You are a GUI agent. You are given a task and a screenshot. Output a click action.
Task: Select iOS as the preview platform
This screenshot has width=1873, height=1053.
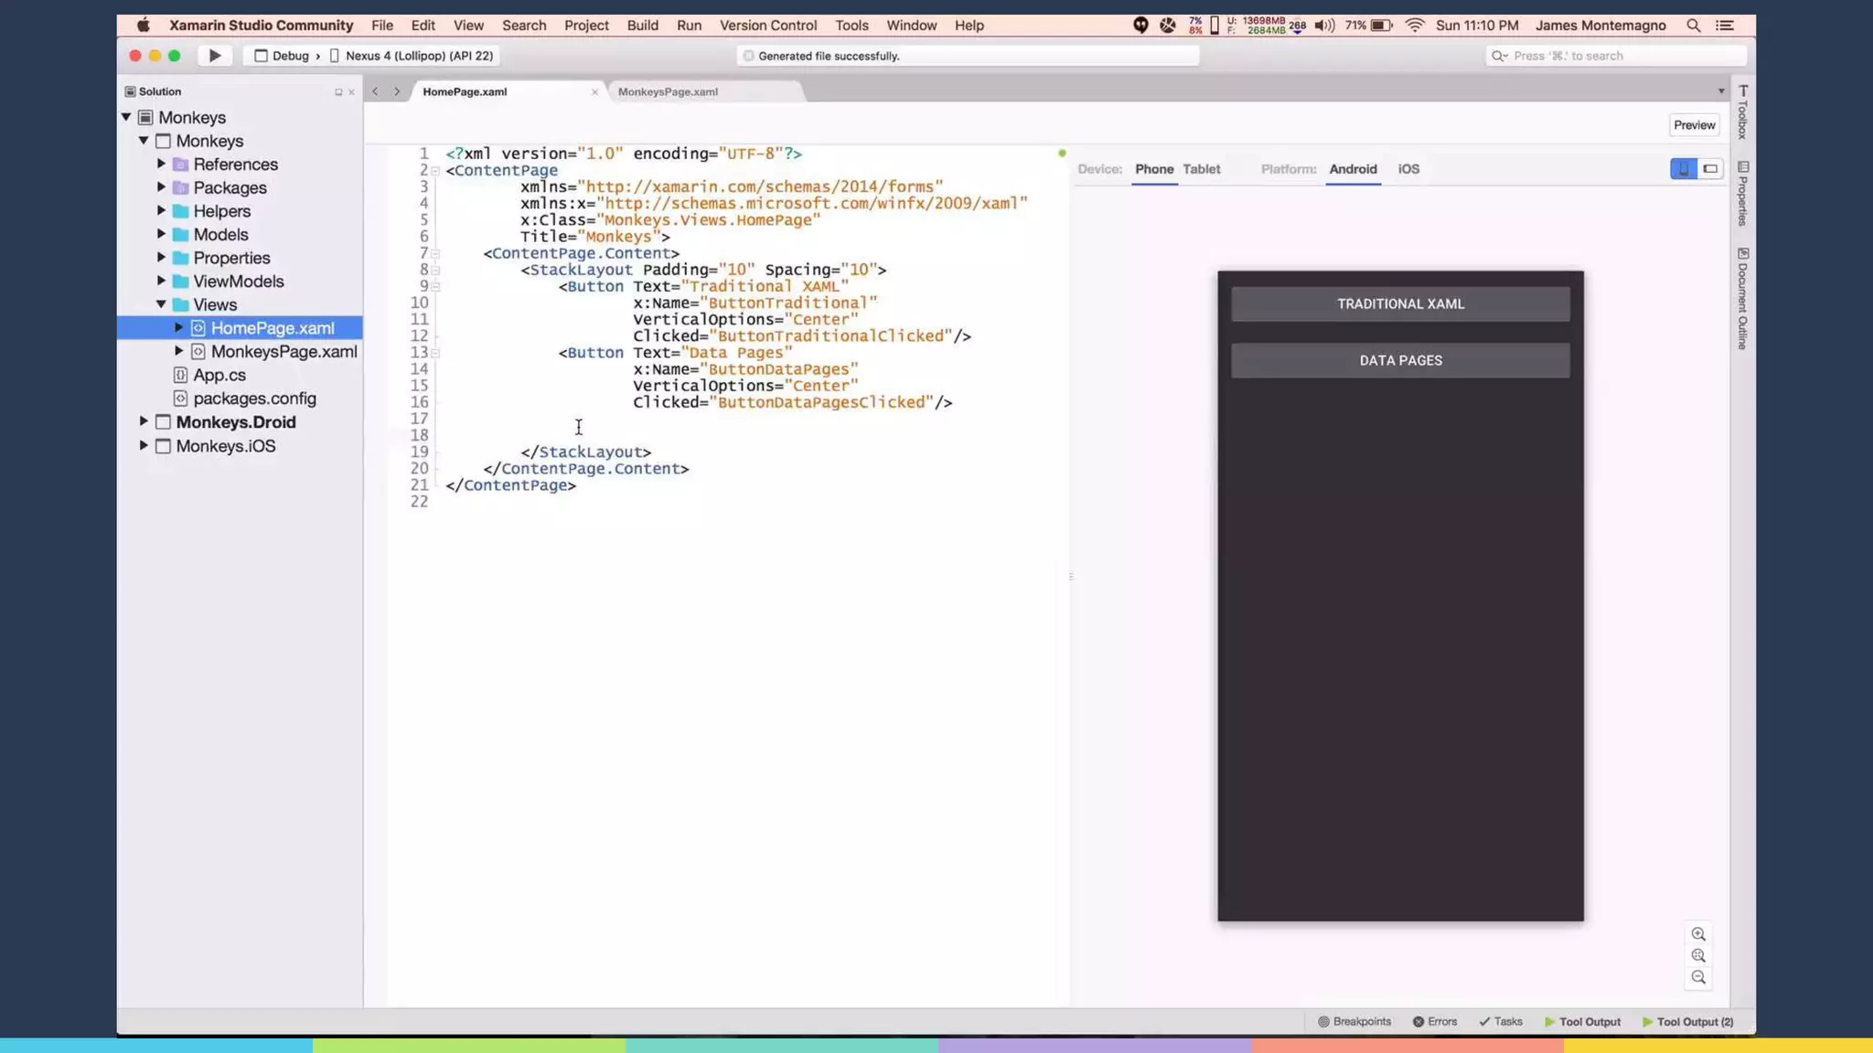tap(1408, 169)
